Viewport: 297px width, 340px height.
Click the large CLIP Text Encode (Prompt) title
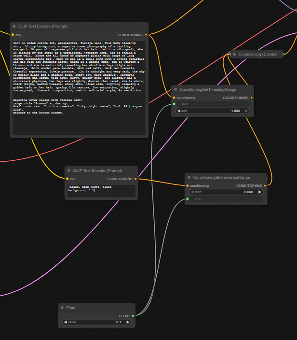(43, 26)
